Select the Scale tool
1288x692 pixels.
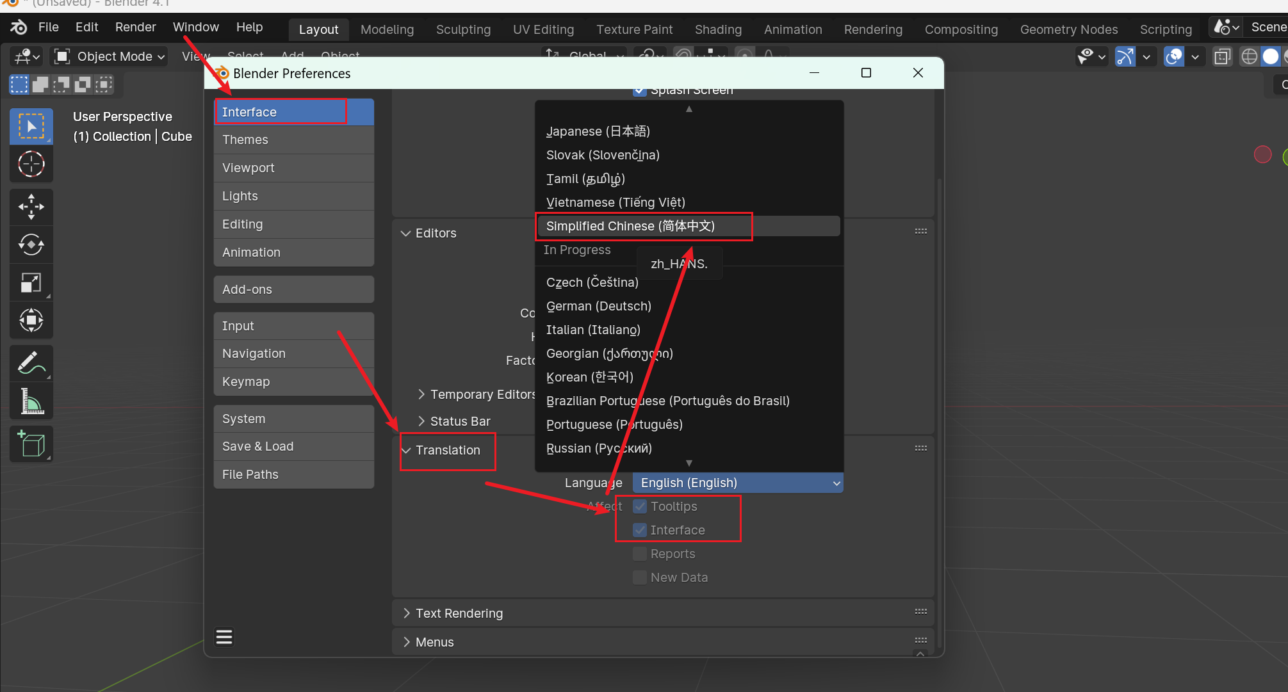click(31, 282)
